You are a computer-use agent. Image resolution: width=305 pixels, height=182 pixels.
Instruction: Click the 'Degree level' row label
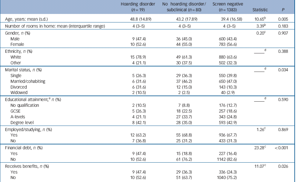pos(22,122)
